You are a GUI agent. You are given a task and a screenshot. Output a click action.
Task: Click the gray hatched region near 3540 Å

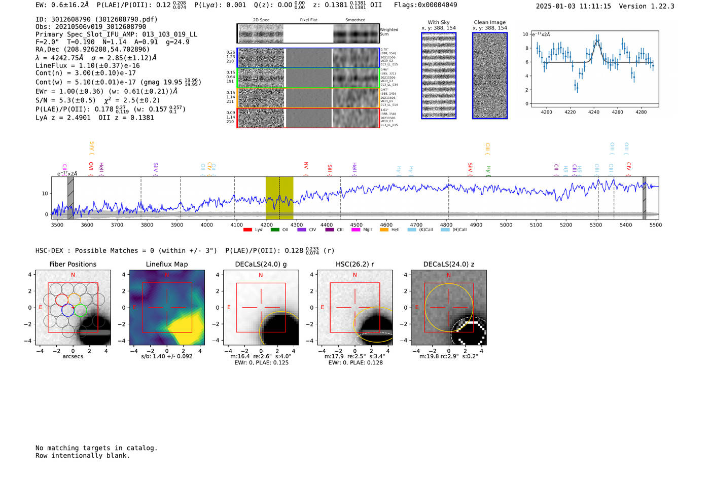(70, 198)
